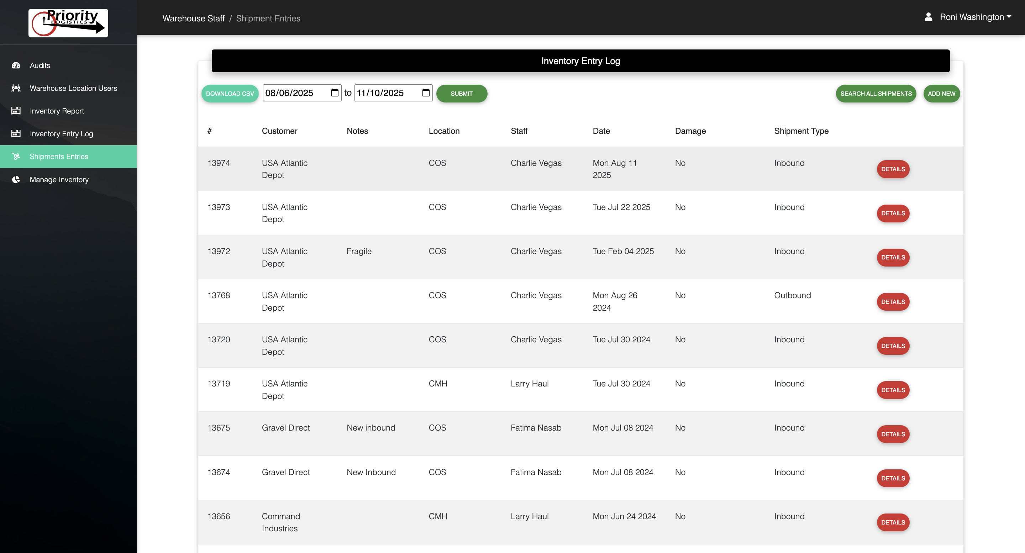Submit the date range filter
Screen dimensions: 1025x553
click(462, 94)
